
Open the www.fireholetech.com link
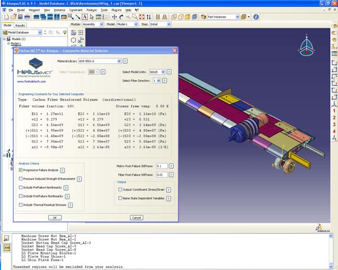32,82
